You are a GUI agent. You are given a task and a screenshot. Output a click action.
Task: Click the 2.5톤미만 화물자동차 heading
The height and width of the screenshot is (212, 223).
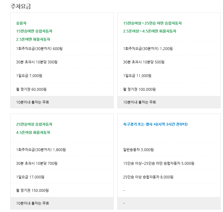click(x=33, y=39)
